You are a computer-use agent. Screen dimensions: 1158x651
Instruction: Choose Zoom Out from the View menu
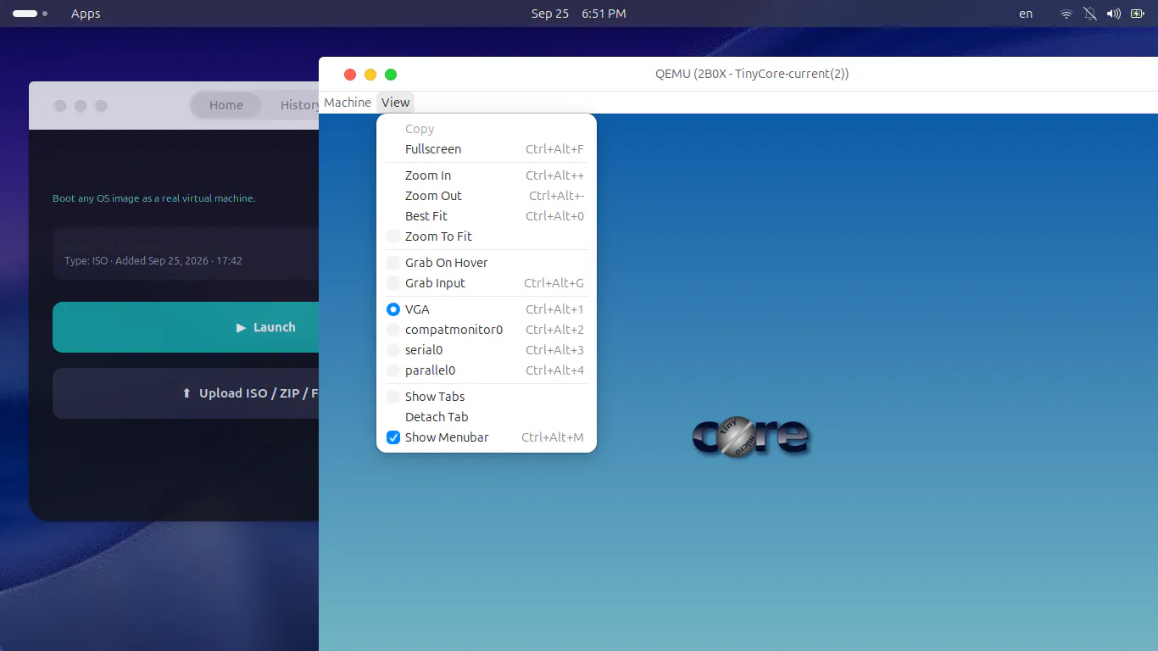[487, 196]
